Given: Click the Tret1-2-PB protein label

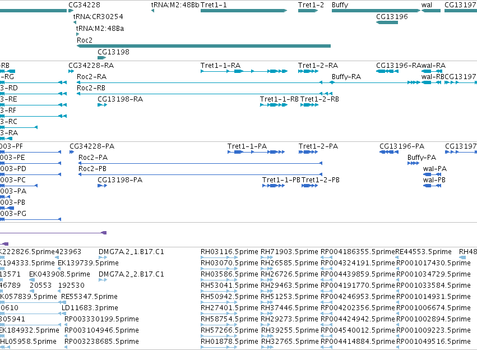Looking at the screenshot, I should click(x=320, y=180).
